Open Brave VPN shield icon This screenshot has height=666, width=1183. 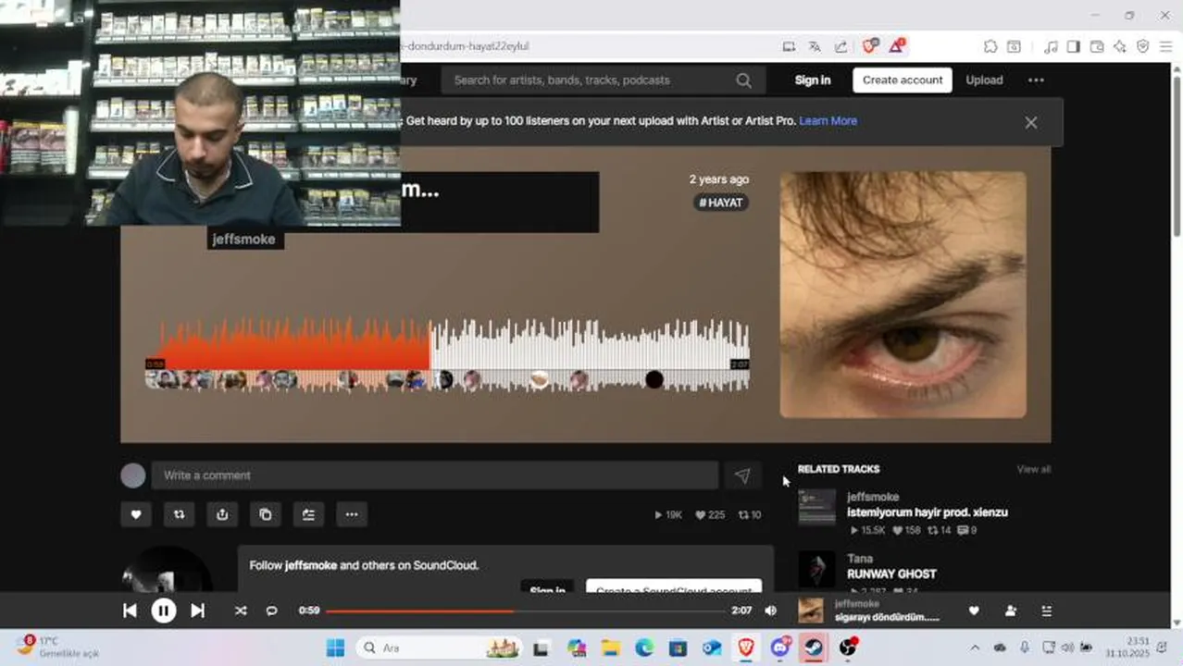pyautogui.click(x=1143, y=46)
